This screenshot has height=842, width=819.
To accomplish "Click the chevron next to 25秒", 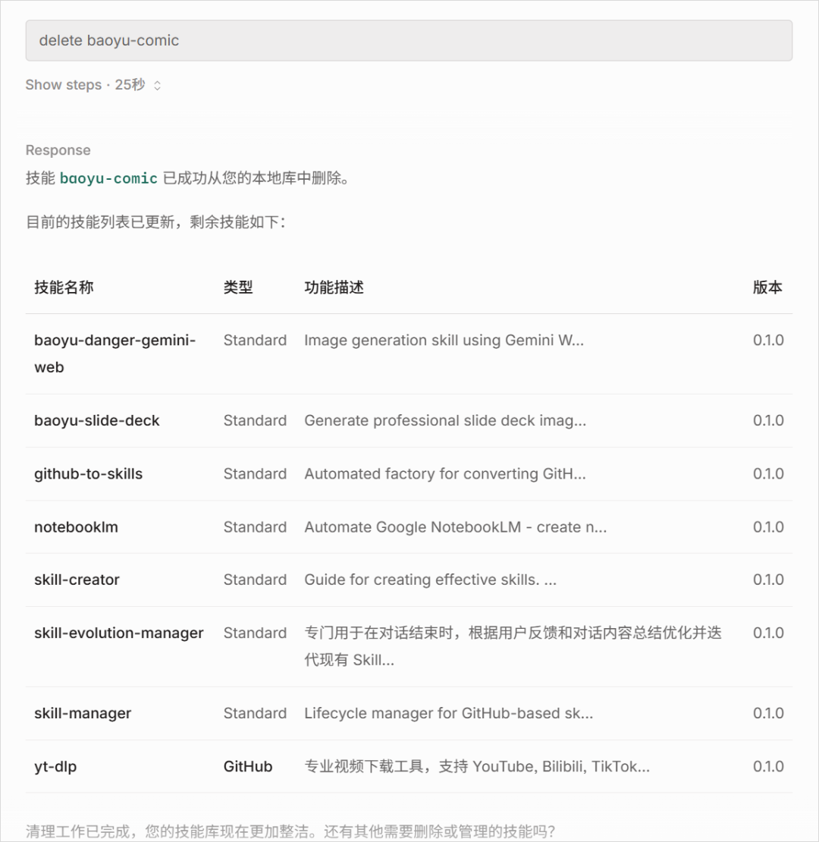I will (x=157, y=85).
